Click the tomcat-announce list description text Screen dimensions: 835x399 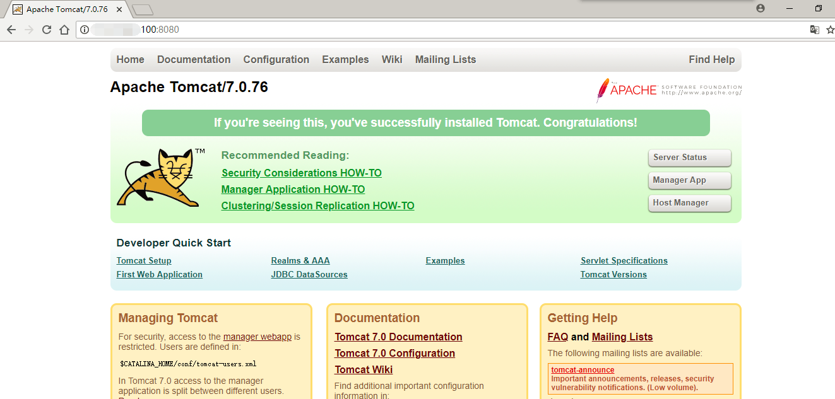click(x=633, y=383)
